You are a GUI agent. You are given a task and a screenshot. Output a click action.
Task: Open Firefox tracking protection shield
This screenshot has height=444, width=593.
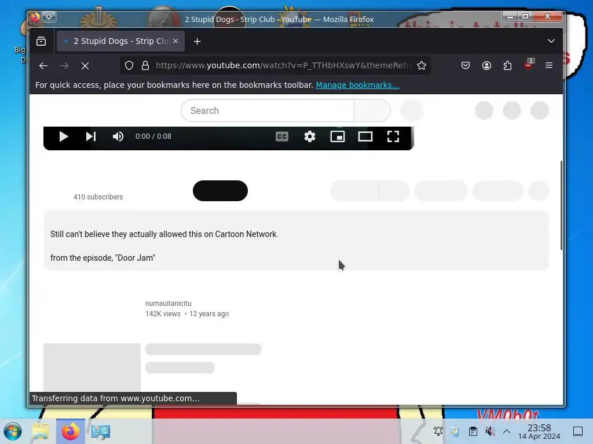129,66
